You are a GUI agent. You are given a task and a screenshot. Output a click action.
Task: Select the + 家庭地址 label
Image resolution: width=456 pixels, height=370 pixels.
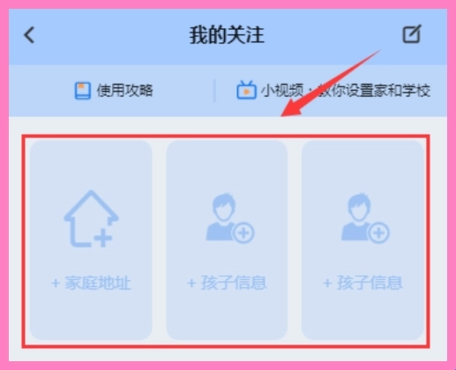tap(91, 283)
